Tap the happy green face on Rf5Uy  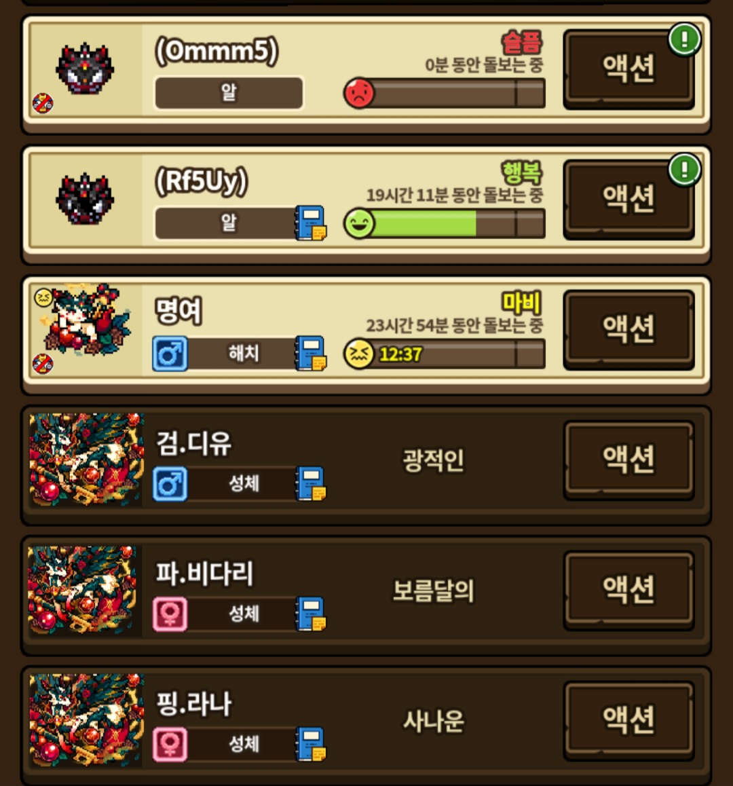[359, 223]
